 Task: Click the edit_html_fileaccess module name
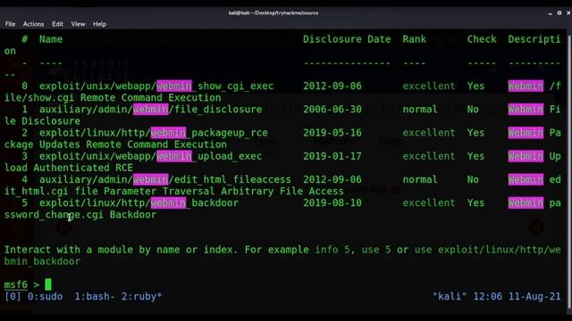coord(232,179)
